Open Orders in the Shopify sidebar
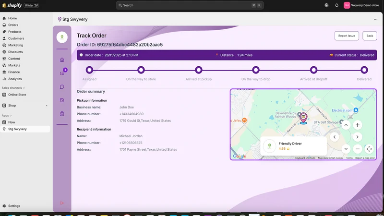384x216 pixels. [13, 25]
